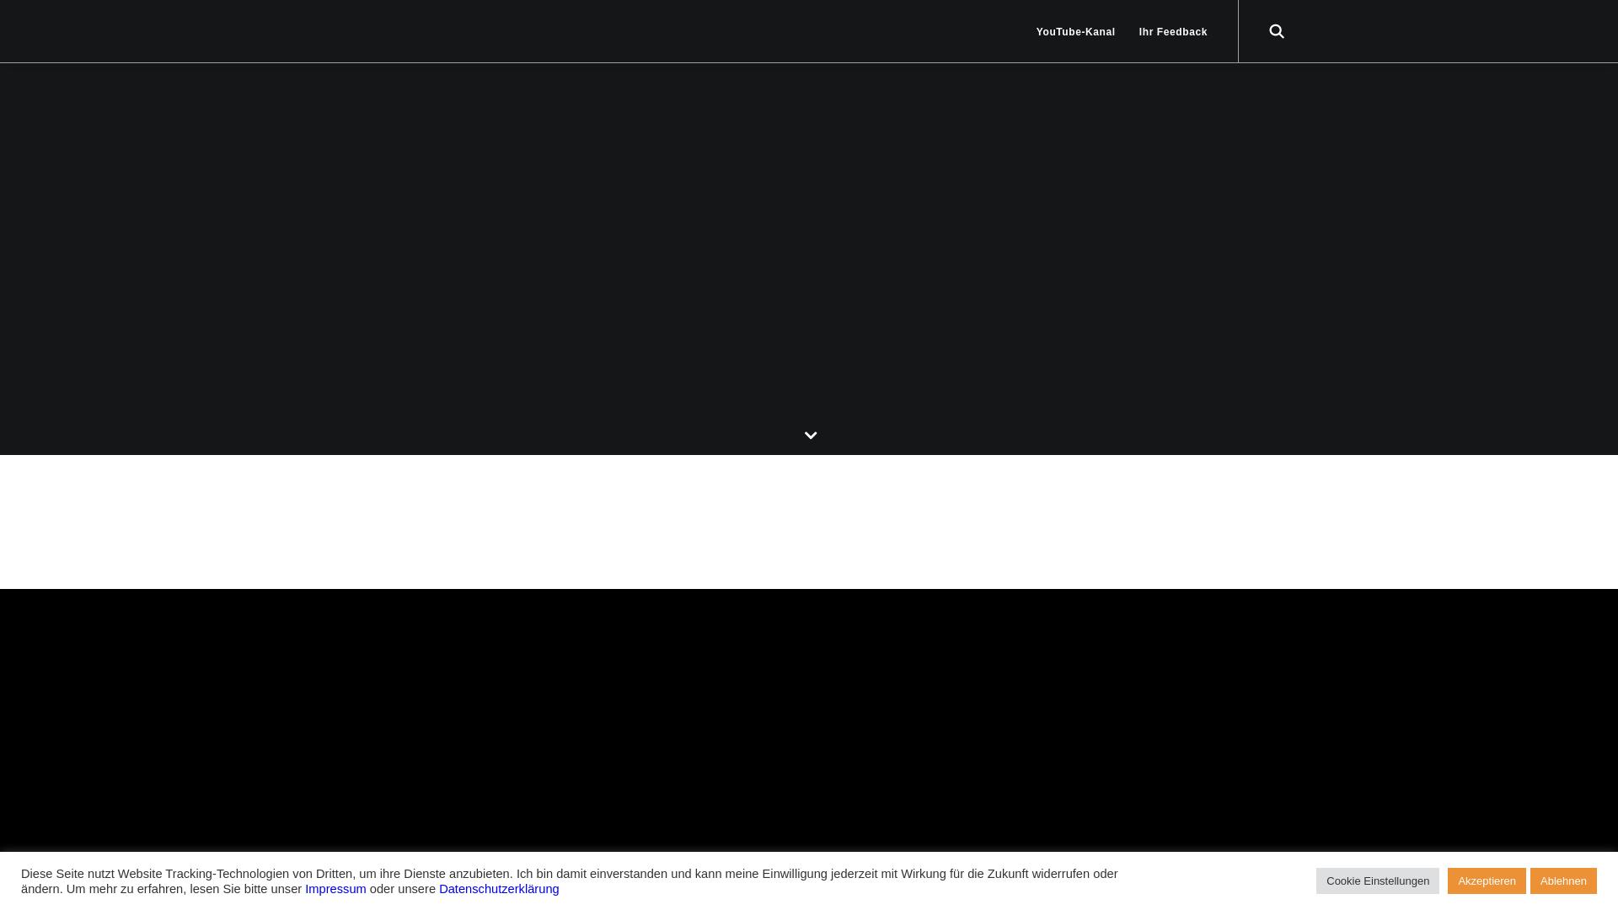The image size is (1618, 910).
Task: Click YouTube-Kanal to visit the channel
Action: pyautogui.click(x=1075, y=31)
